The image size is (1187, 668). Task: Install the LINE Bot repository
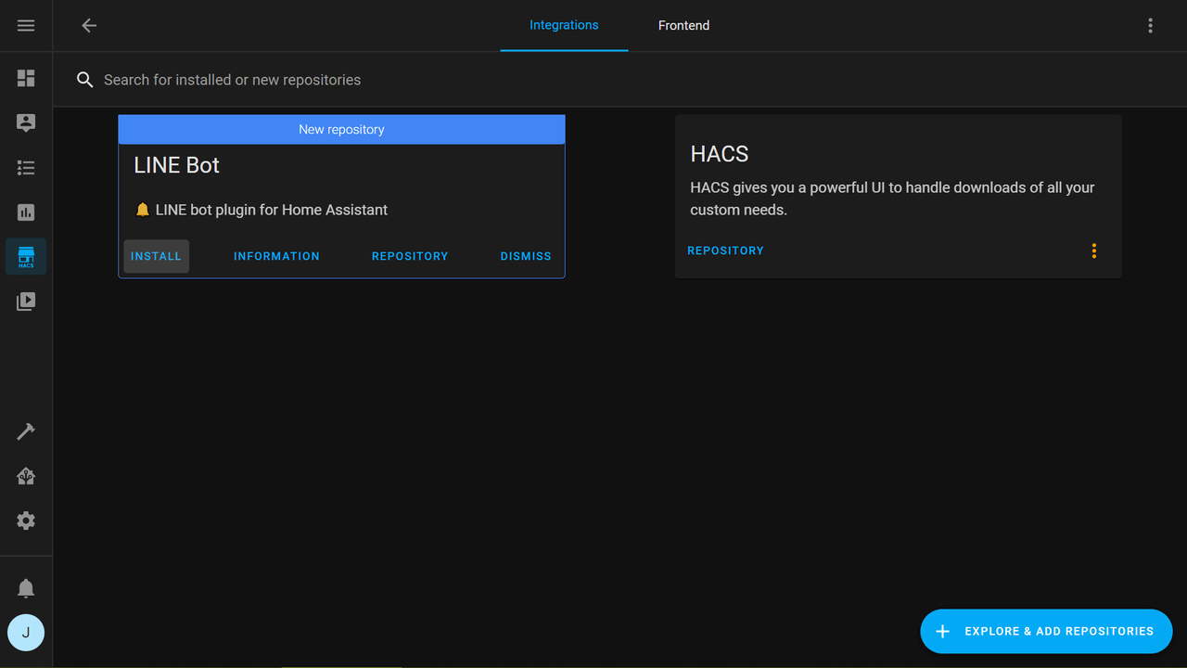pyautogui.click(x=156, y=256)
